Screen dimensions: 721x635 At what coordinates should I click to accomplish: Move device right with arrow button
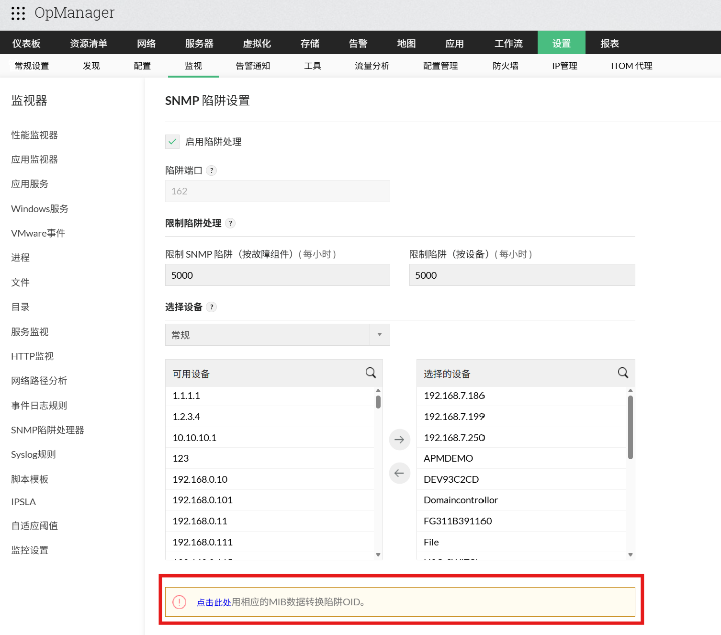(399, 440)
